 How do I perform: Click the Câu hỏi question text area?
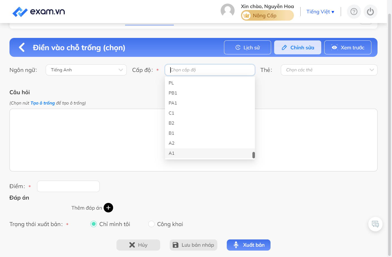(193, 140)
